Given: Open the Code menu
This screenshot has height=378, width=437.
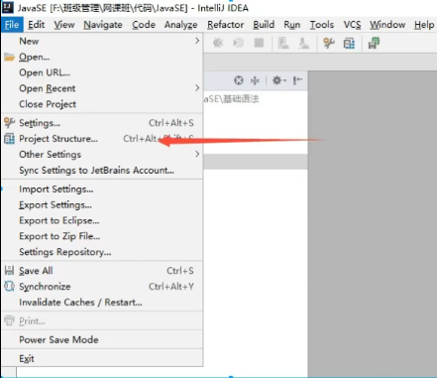Looking at the screenshot, I should [144, 25].
